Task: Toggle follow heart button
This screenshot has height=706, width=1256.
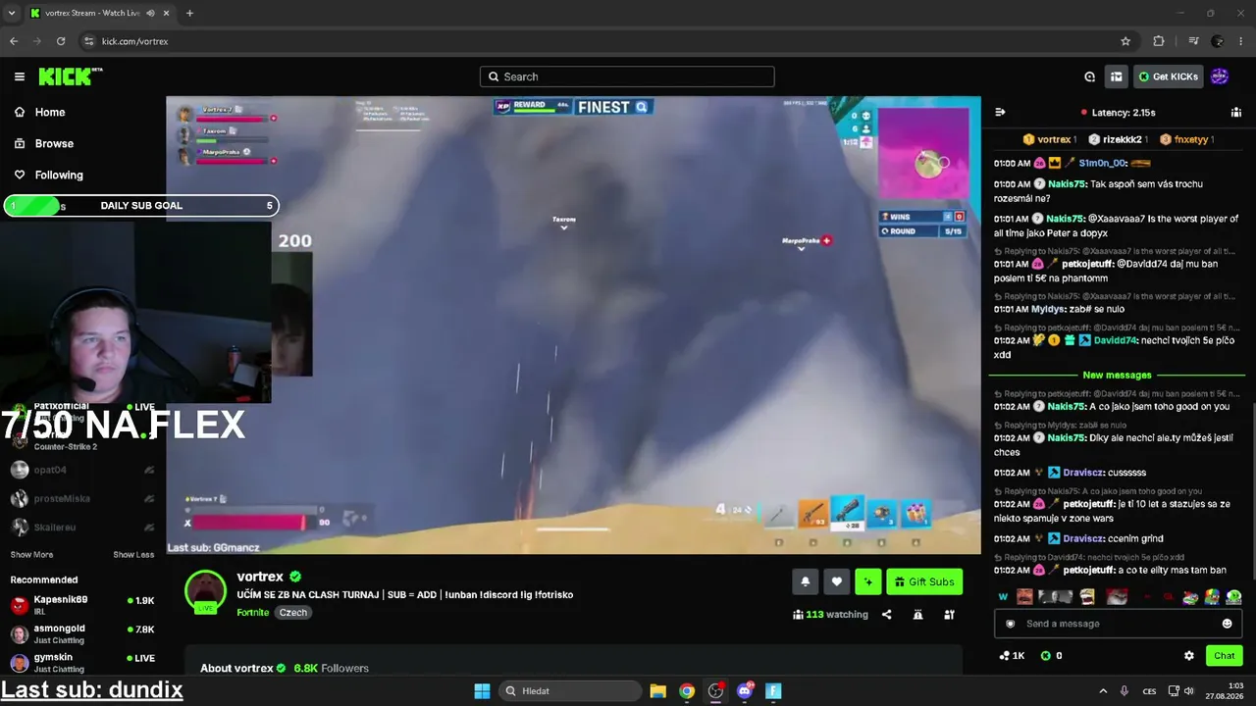Action: [x=836, y=581]
